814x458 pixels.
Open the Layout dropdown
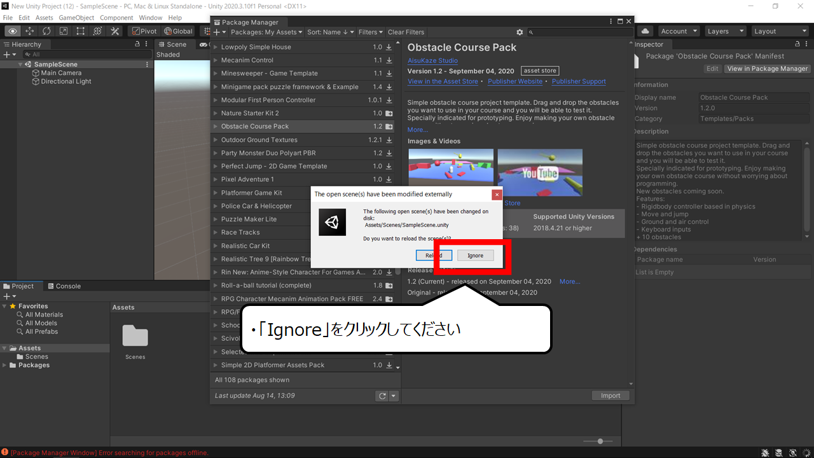pos(779,31)
